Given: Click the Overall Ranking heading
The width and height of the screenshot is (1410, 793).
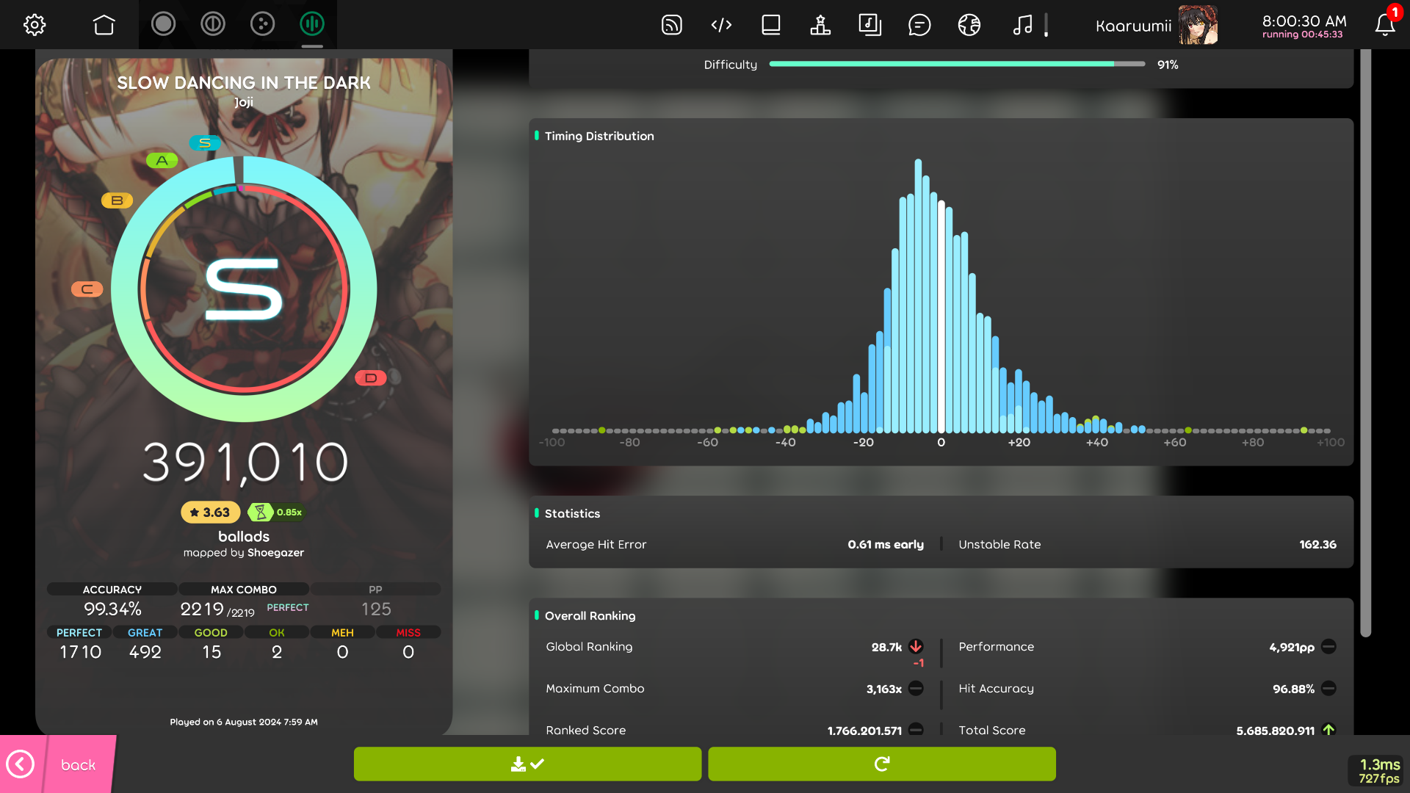Looking at the screenshot, I should coord(590,616).
